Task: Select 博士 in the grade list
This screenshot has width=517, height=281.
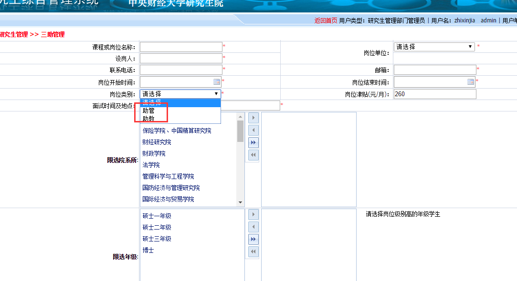Action: click(148, 250)
